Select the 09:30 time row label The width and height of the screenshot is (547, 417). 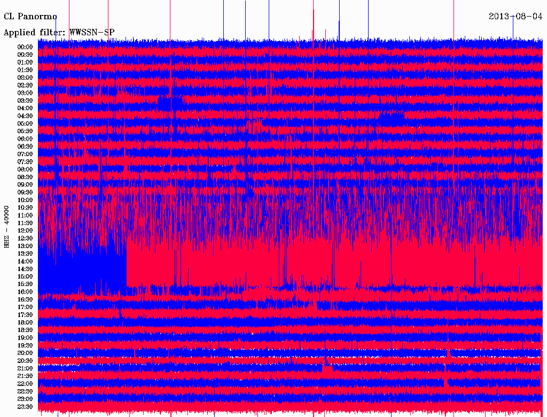click(25, 192)
